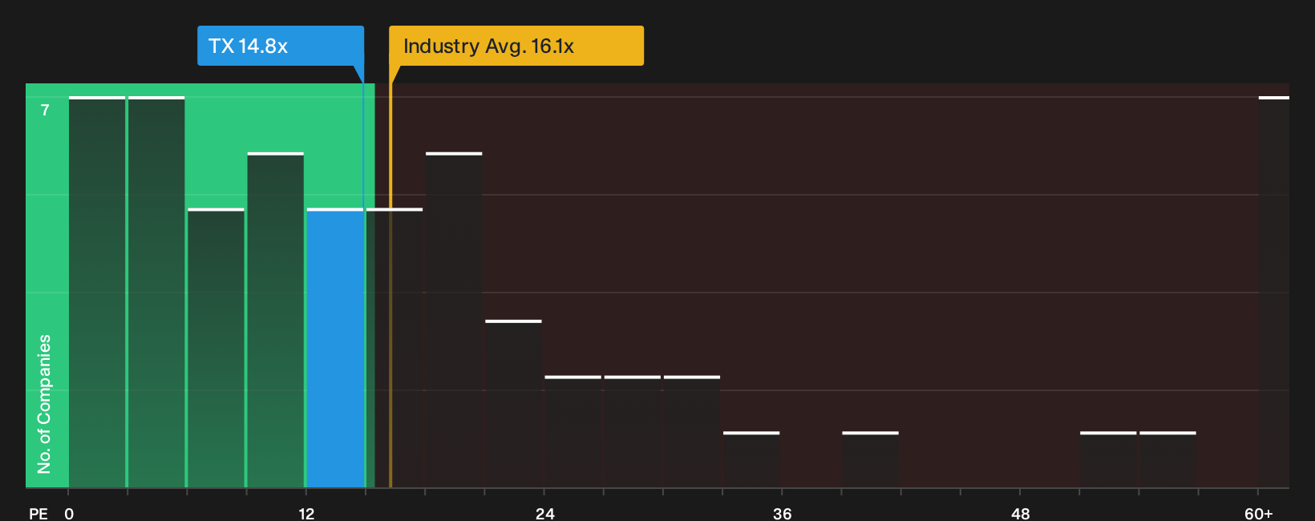The image size is (1315, 521).
Task: Click the x-axis label 12
Action: click(x=306, y=513)
